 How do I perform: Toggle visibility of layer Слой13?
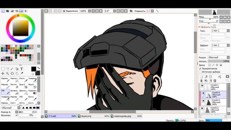pos(203,101)
